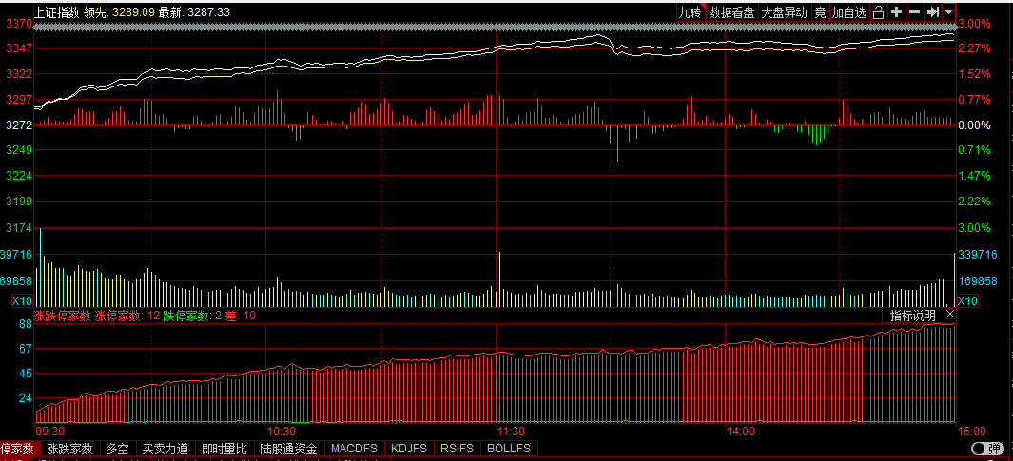Switch to the 涨跌家数 tab
Image resolution: width=1013 pixels, height=461 pixels.
point(70,449)
